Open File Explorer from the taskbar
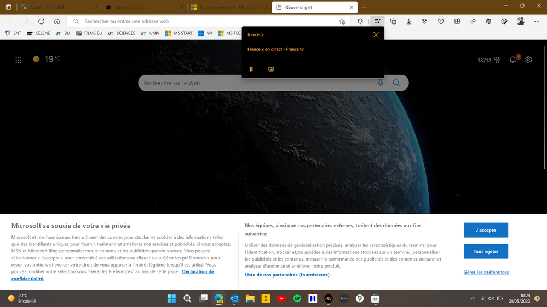This screenshot has height=307, width=547. point(250,299)
